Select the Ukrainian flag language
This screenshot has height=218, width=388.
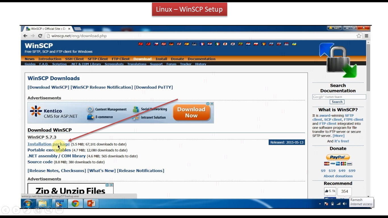tap(294, 44)
